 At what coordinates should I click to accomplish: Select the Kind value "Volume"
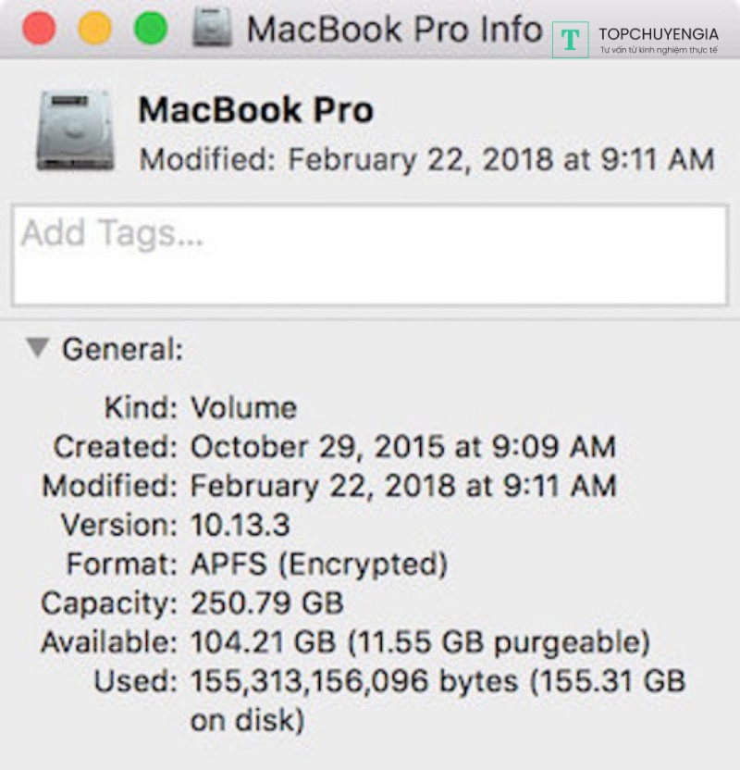click(x=243, y=408)
